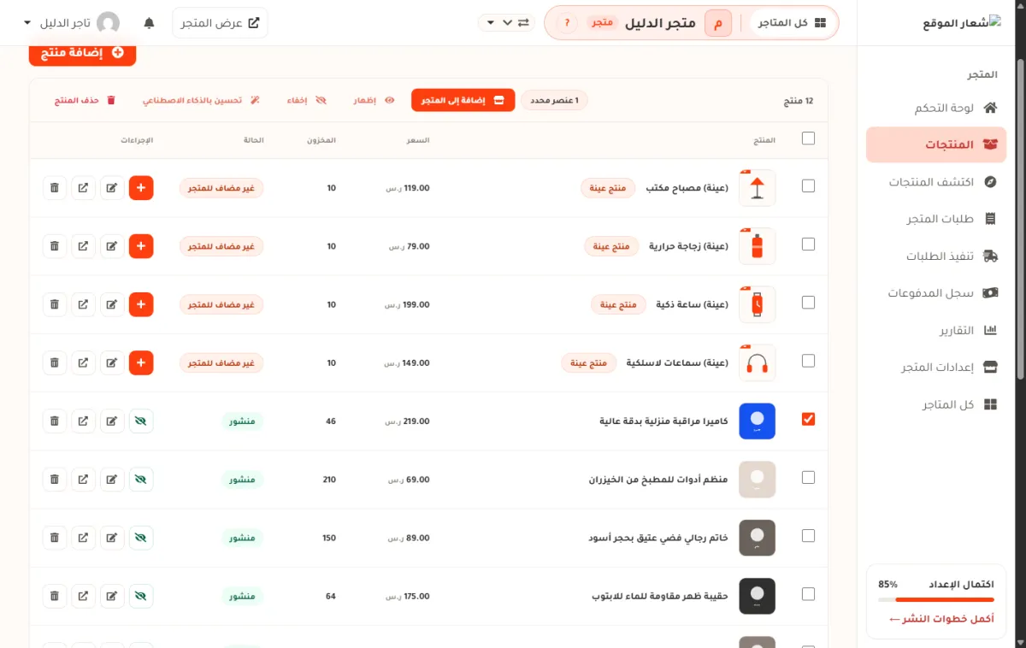This screenshot has height=648, width=1026.
Task: Edit wireless headphones sample (سماعات لاسلكية) product
Action: (x=112, y=362)
